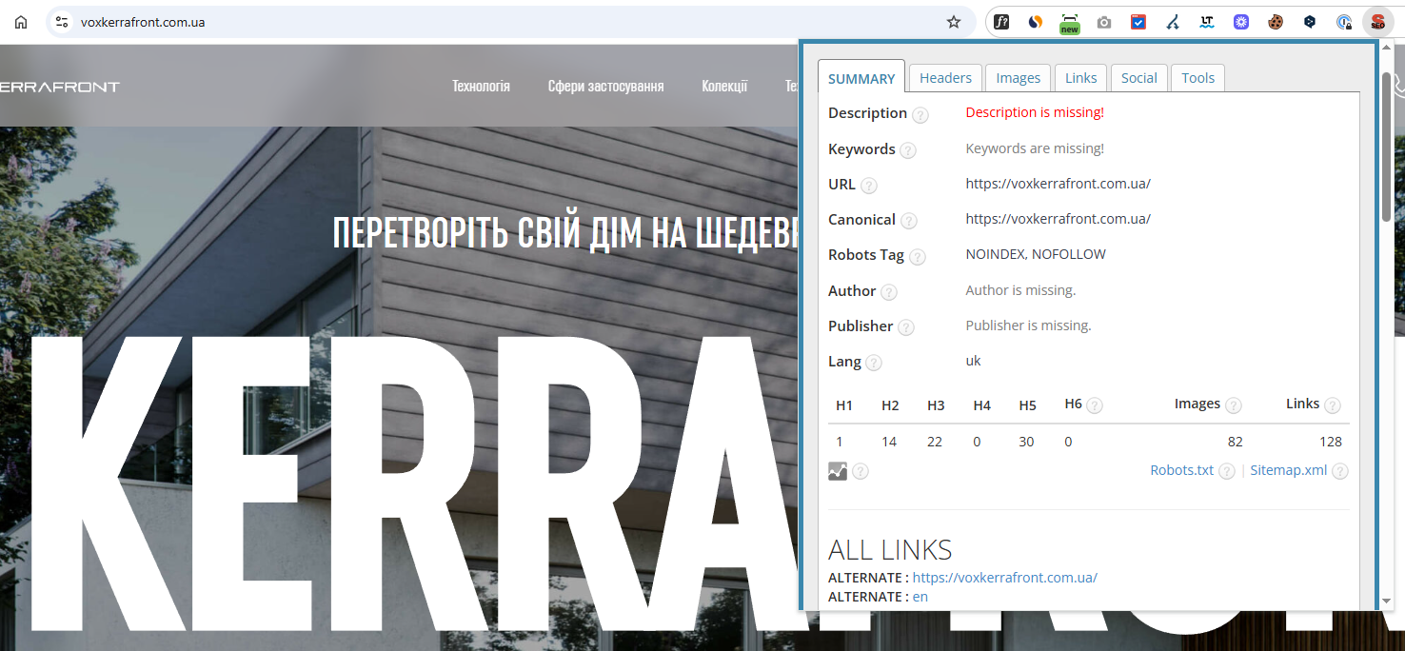Click the Images count 82
The height and width of the screenshot is (651, 1405).
(1235, 442)
